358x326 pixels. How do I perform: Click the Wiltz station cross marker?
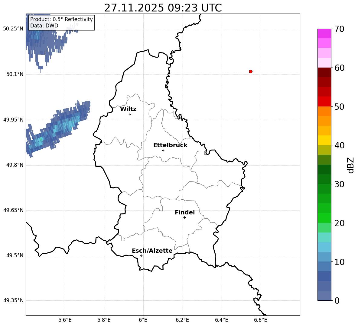(x=130, y=114)
